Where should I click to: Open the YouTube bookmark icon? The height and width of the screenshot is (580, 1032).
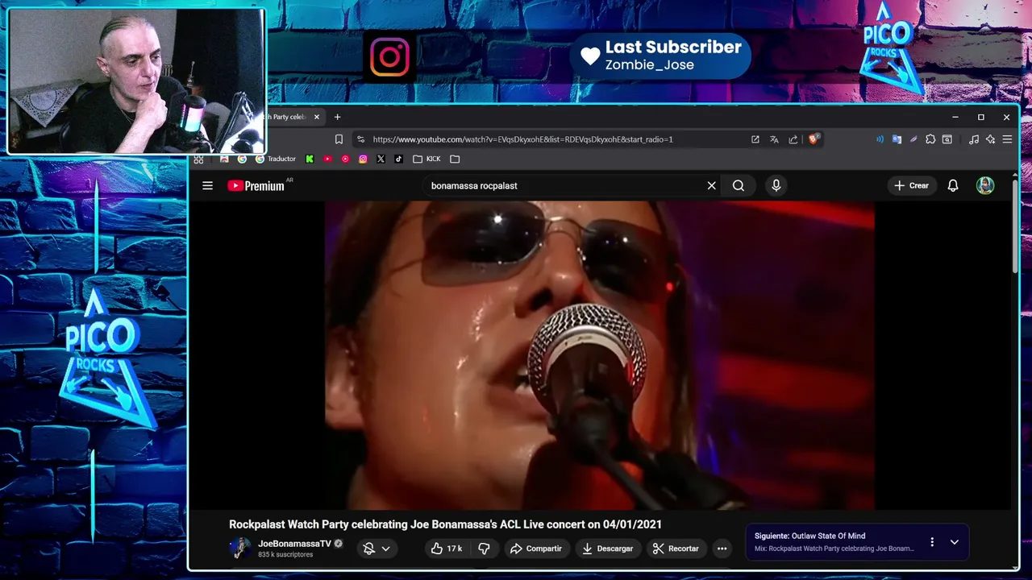(x=327, y=159)
